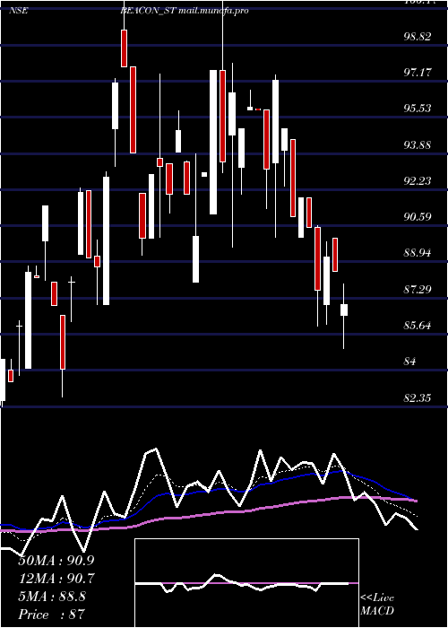
Task: Click the 85.64 price axis label
Action: 418,325
